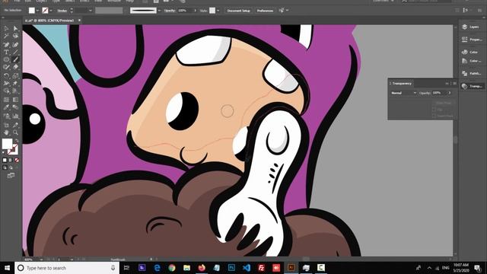This screenshot has height=274, width=487.
Task: Select the Shape Builder tool
Action: click(x=6, y=91)
